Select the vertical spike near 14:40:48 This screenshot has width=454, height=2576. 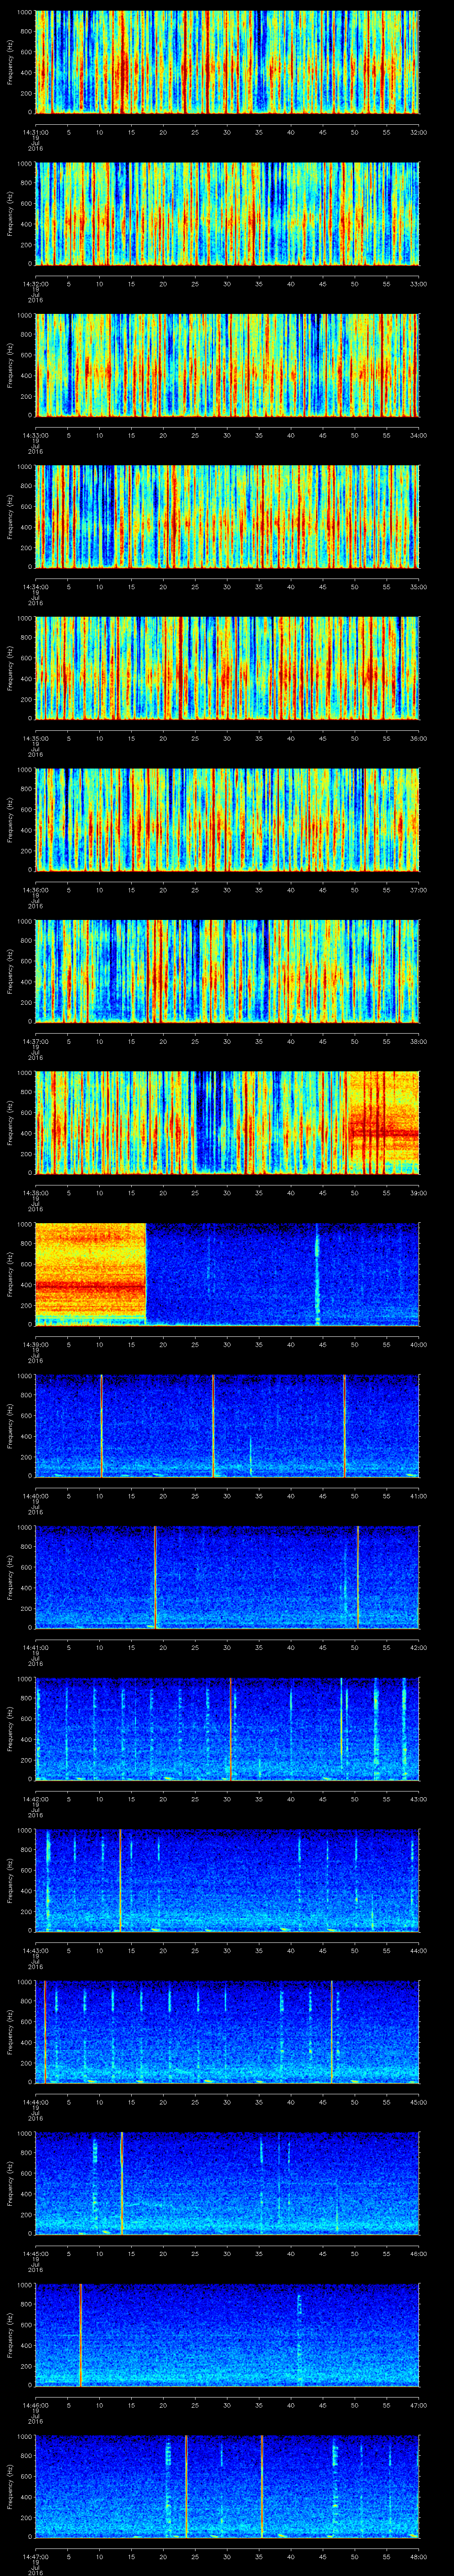(344, 1425)
